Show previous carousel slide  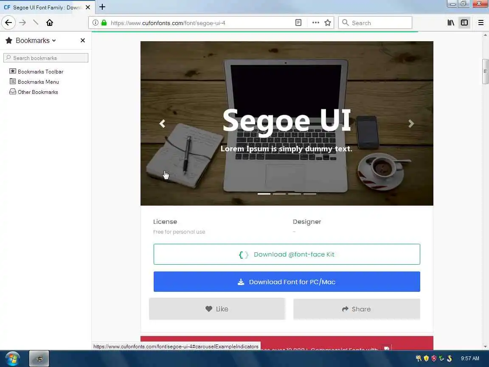click(162, 124)
